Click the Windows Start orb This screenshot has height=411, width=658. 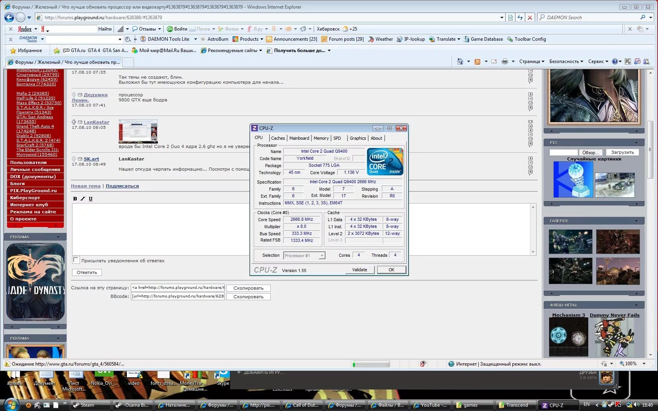(x=11, y=404)
